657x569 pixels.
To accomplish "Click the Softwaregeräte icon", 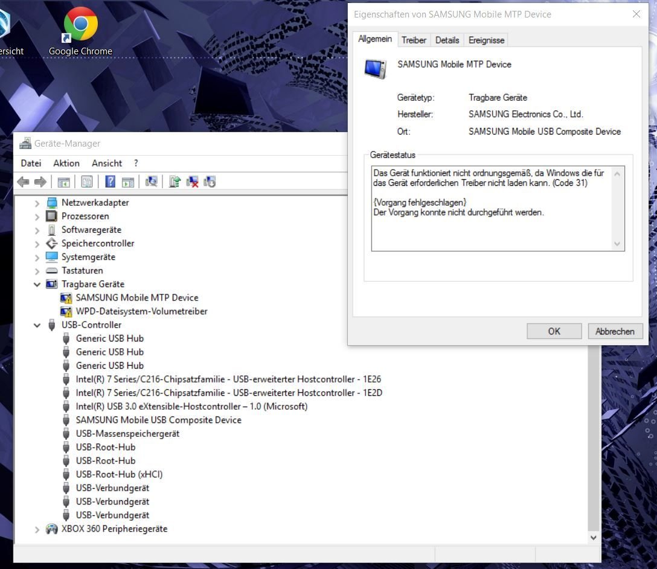I will click(x=51, y=230).
